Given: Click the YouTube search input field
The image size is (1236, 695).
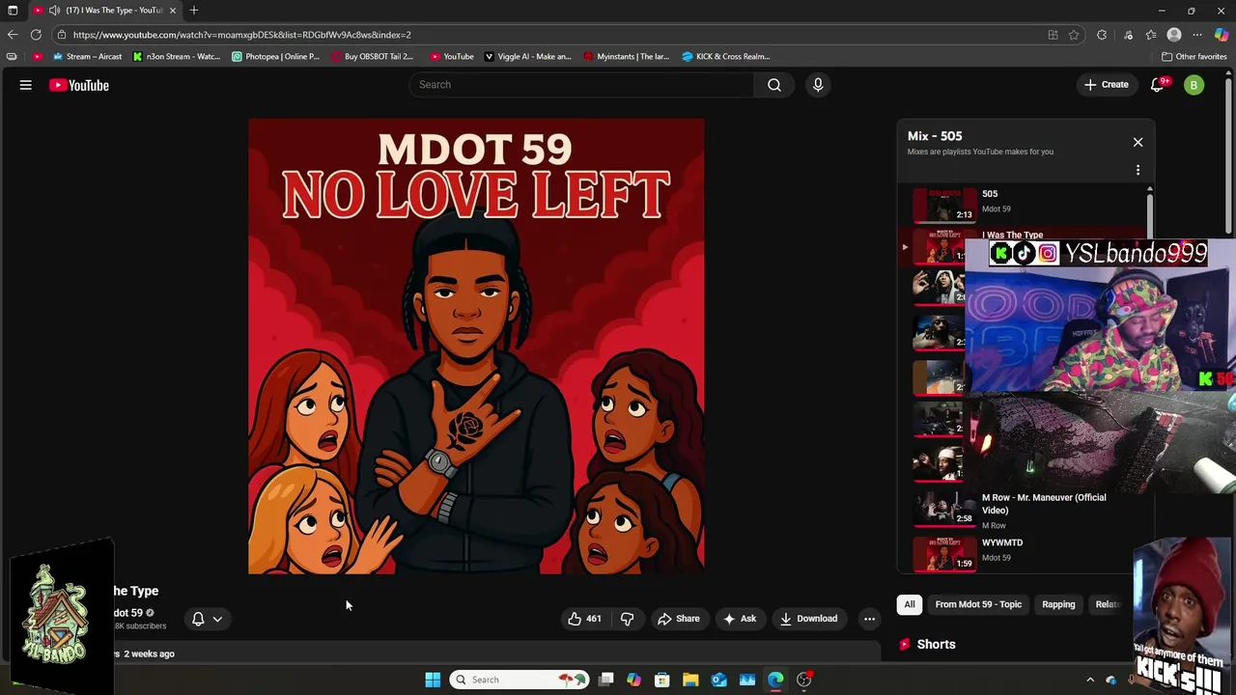Looking at the screenshot, I should click(x=582, y=85).
